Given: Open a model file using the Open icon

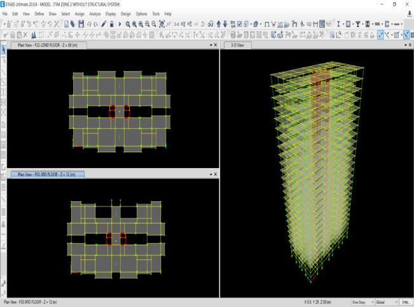Looking at the screenshot, I should pos(73,24).
